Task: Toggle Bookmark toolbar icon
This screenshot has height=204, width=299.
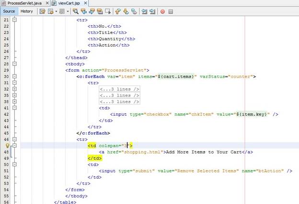Action: [134, 11]
